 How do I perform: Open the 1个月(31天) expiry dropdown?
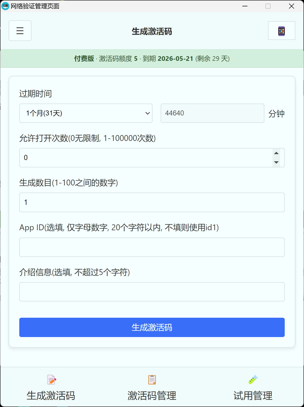pyautogui.click(x=86, y=113)
